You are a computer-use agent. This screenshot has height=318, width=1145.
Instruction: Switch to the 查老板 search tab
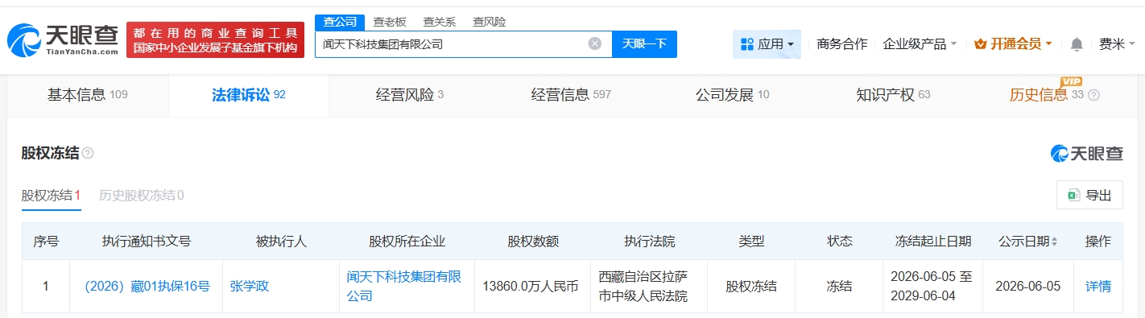390,22
